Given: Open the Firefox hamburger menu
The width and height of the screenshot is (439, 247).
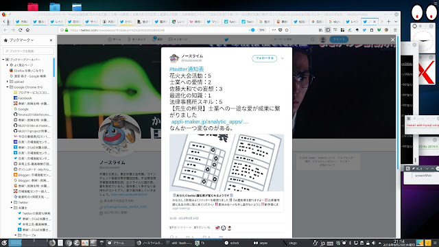Looking at the screenshot, I should click(395, 30).
